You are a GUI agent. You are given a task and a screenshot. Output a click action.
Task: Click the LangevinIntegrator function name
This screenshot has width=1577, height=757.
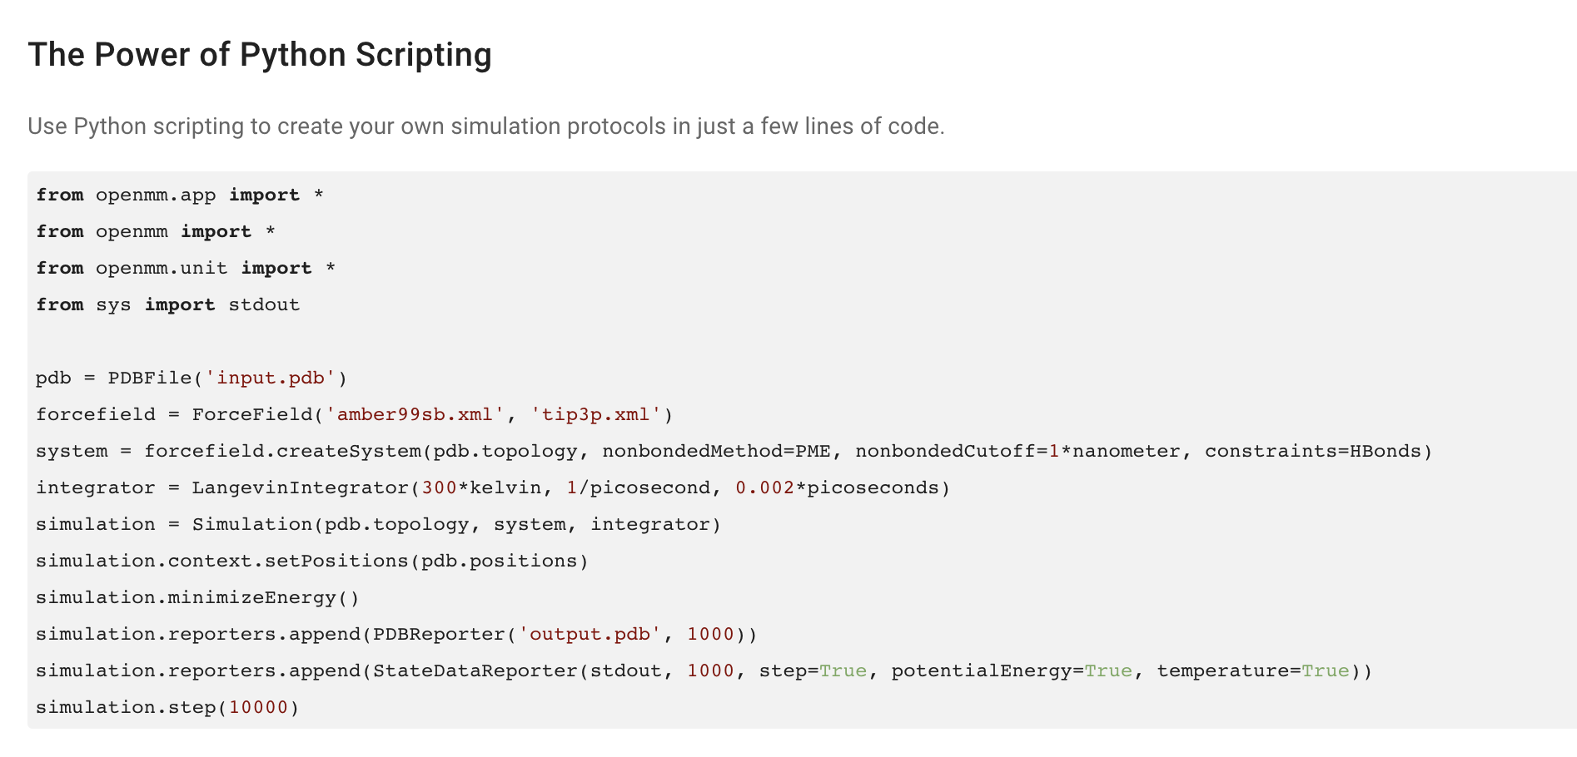pos(300,488)
